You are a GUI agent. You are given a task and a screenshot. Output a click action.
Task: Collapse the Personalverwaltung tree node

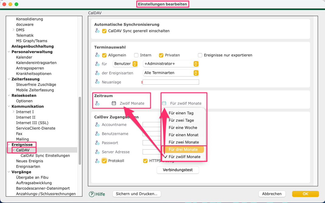(9, 52)
